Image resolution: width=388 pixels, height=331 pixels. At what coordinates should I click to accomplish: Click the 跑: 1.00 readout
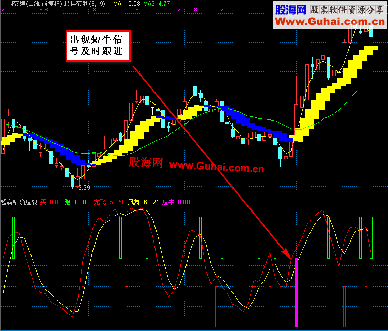pos(75,202)
